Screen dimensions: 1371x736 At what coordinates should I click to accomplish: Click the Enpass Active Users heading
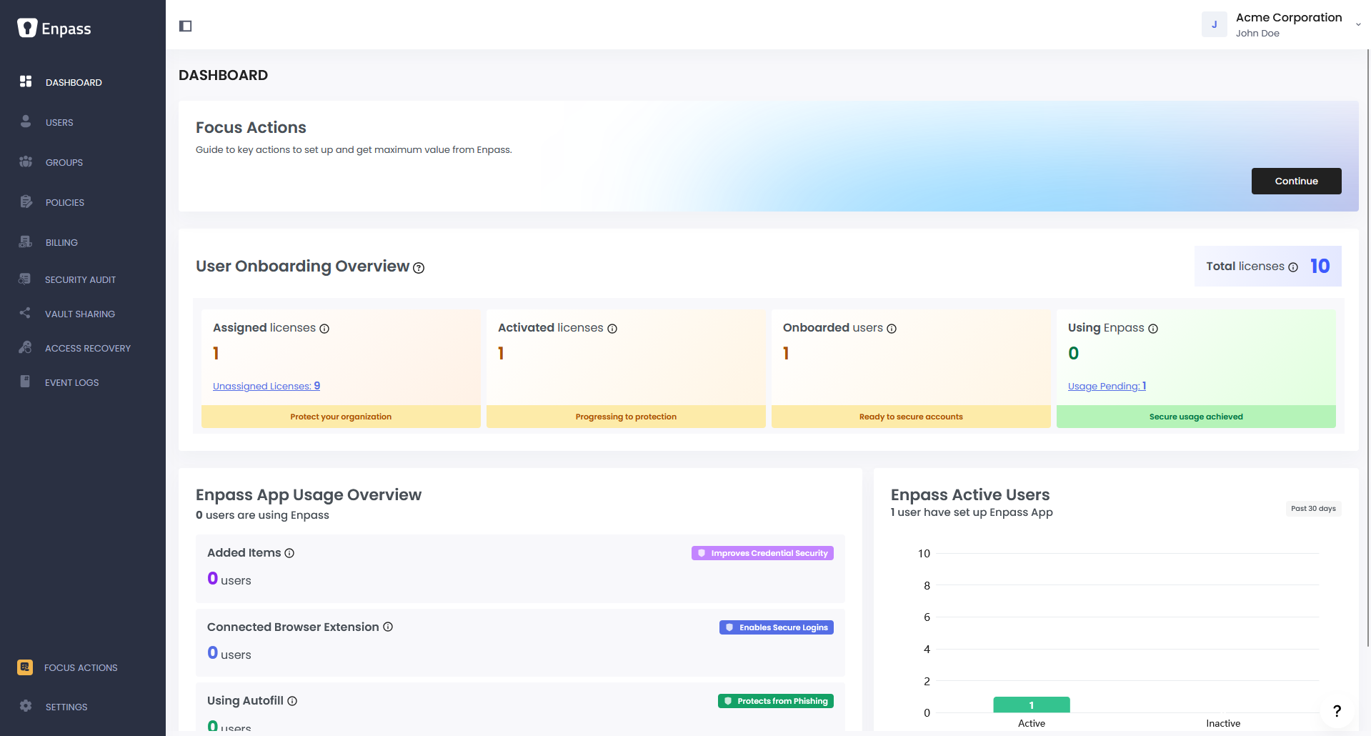[970, 494]
